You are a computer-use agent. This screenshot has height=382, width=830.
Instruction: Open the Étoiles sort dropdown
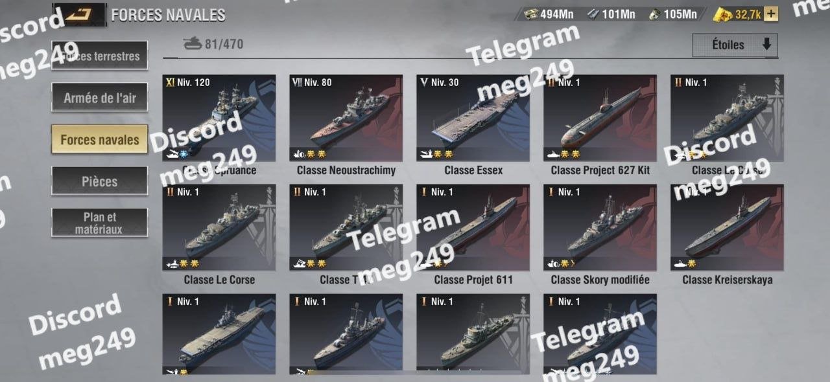(735, 45)
